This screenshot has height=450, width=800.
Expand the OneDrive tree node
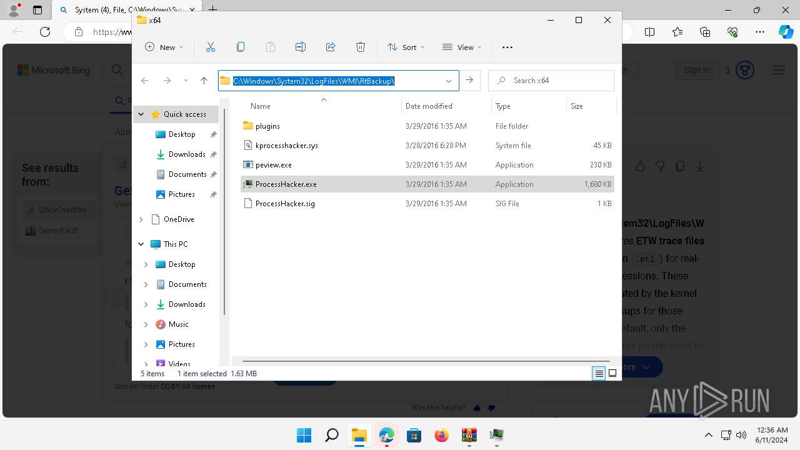pos(141,219)
